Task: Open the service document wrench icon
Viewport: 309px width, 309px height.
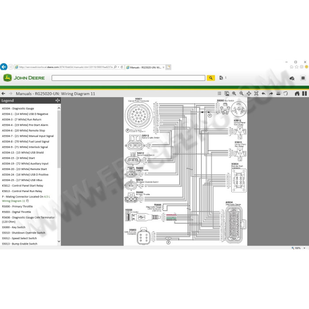Action: coord(221,78)
